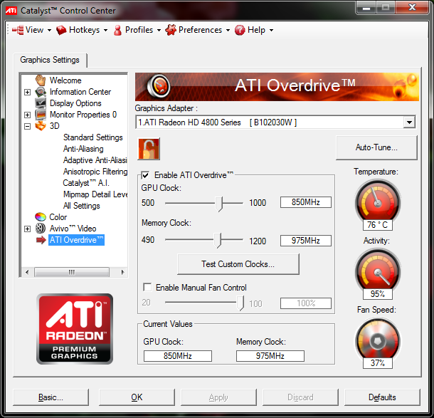Click the Discard button
Screen dimensions: 434x418
300,397
